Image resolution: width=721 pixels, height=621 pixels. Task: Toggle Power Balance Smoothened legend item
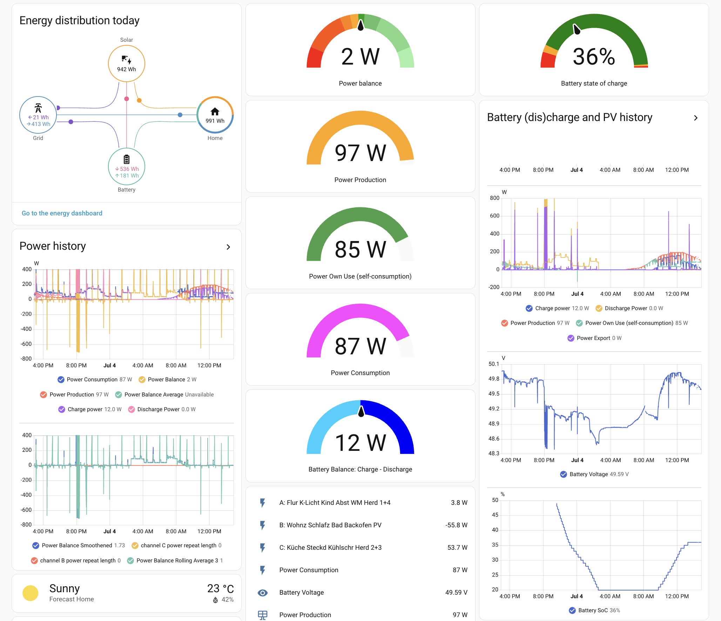pos(79,546)
